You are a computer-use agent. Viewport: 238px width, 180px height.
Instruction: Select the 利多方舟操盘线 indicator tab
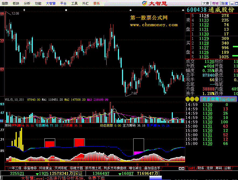115,168
